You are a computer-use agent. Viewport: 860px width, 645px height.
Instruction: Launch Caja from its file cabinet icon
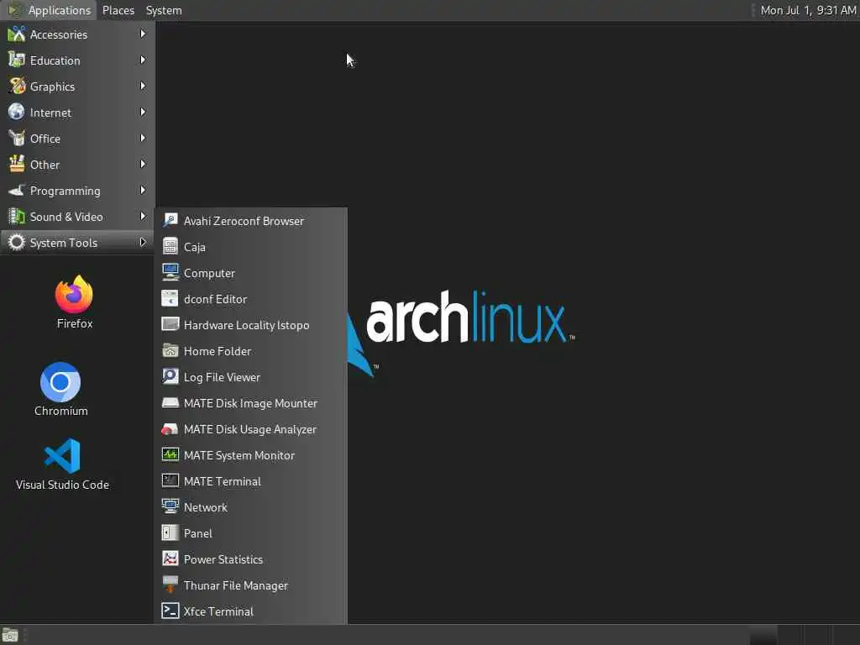(170, 246)
